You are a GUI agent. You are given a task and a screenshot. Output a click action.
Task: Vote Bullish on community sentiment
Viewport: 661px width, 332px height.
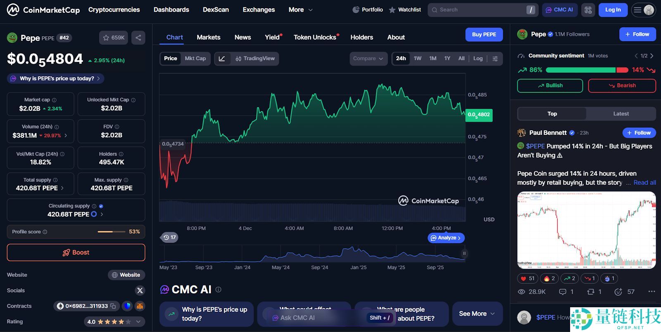550,85
